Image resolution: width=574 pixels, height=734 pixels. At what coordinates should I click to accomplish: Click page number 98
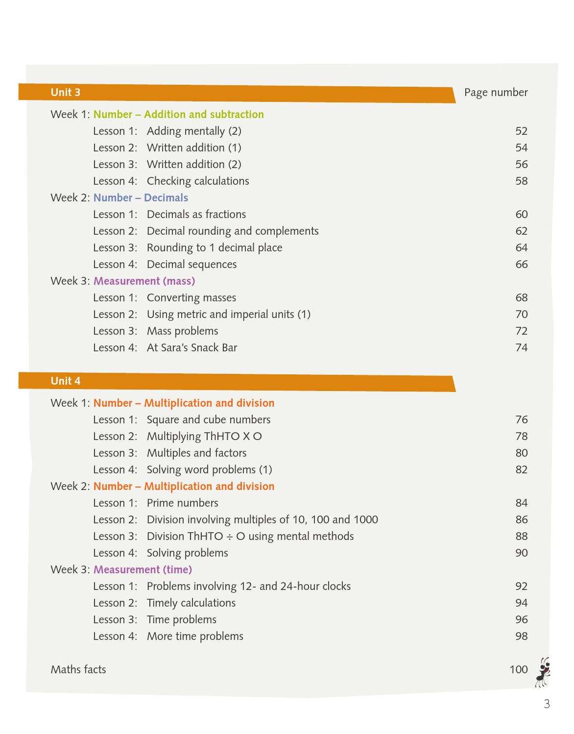522,636
